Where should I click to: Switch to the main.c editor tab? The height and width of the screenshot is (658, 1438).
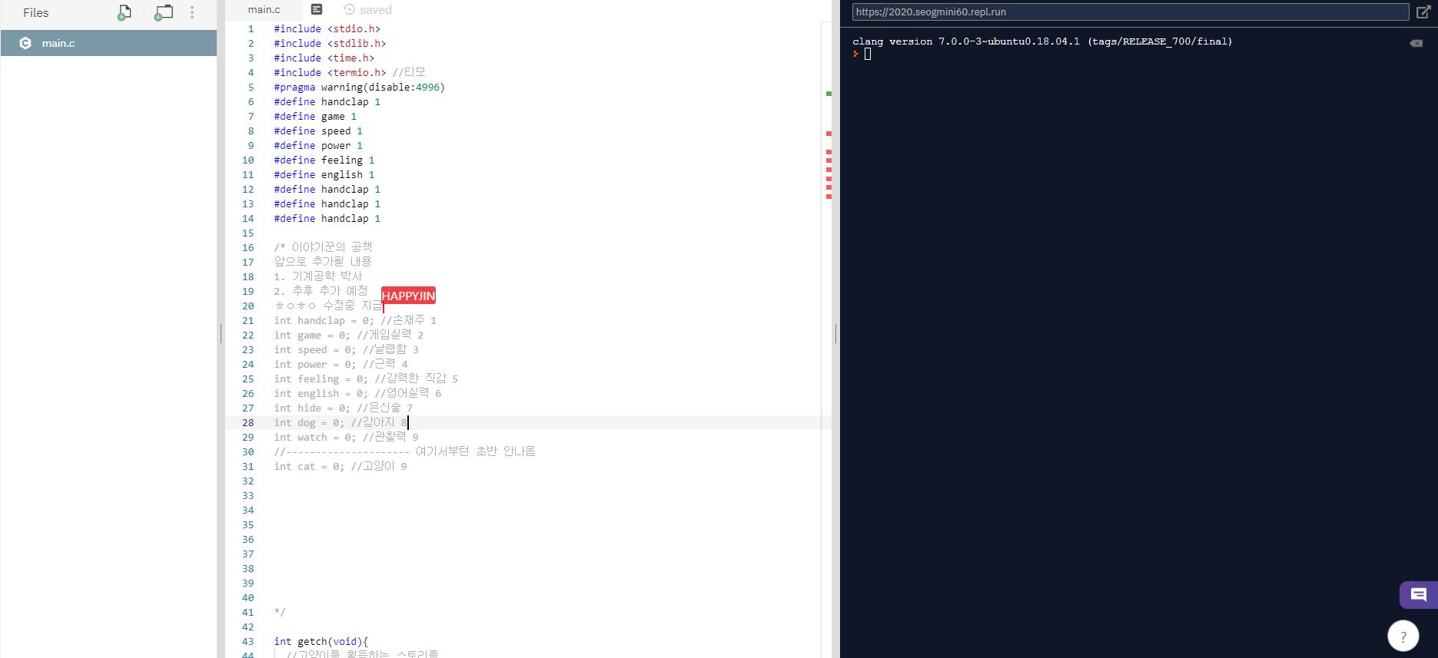click(264, 10)
